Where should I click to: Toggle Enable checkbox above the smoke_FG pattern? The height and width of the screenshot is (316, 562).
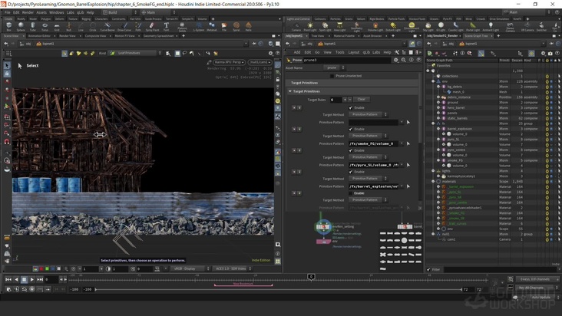pos(351,129)
